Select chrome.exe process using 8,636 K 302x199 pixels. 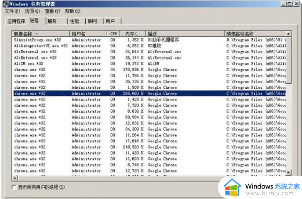149,112
